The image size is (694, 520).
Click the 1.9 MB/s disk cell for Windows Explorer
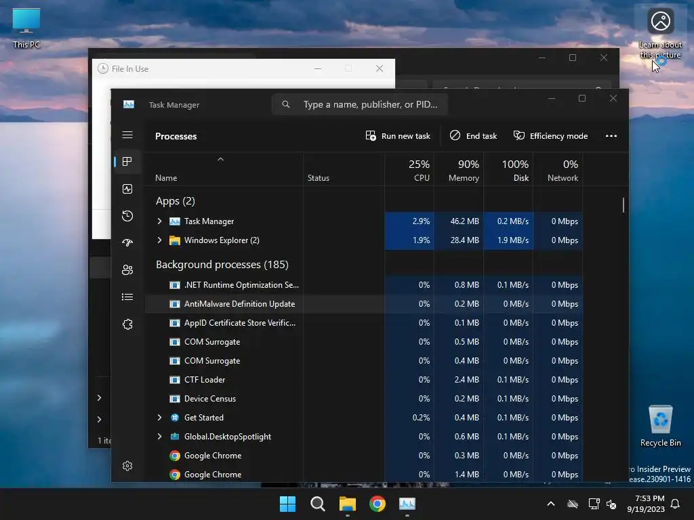pos(508,240)
